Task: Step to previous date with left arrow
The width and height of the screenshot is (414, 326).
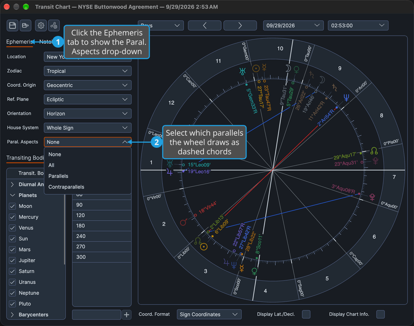Action: coord(205,25)
